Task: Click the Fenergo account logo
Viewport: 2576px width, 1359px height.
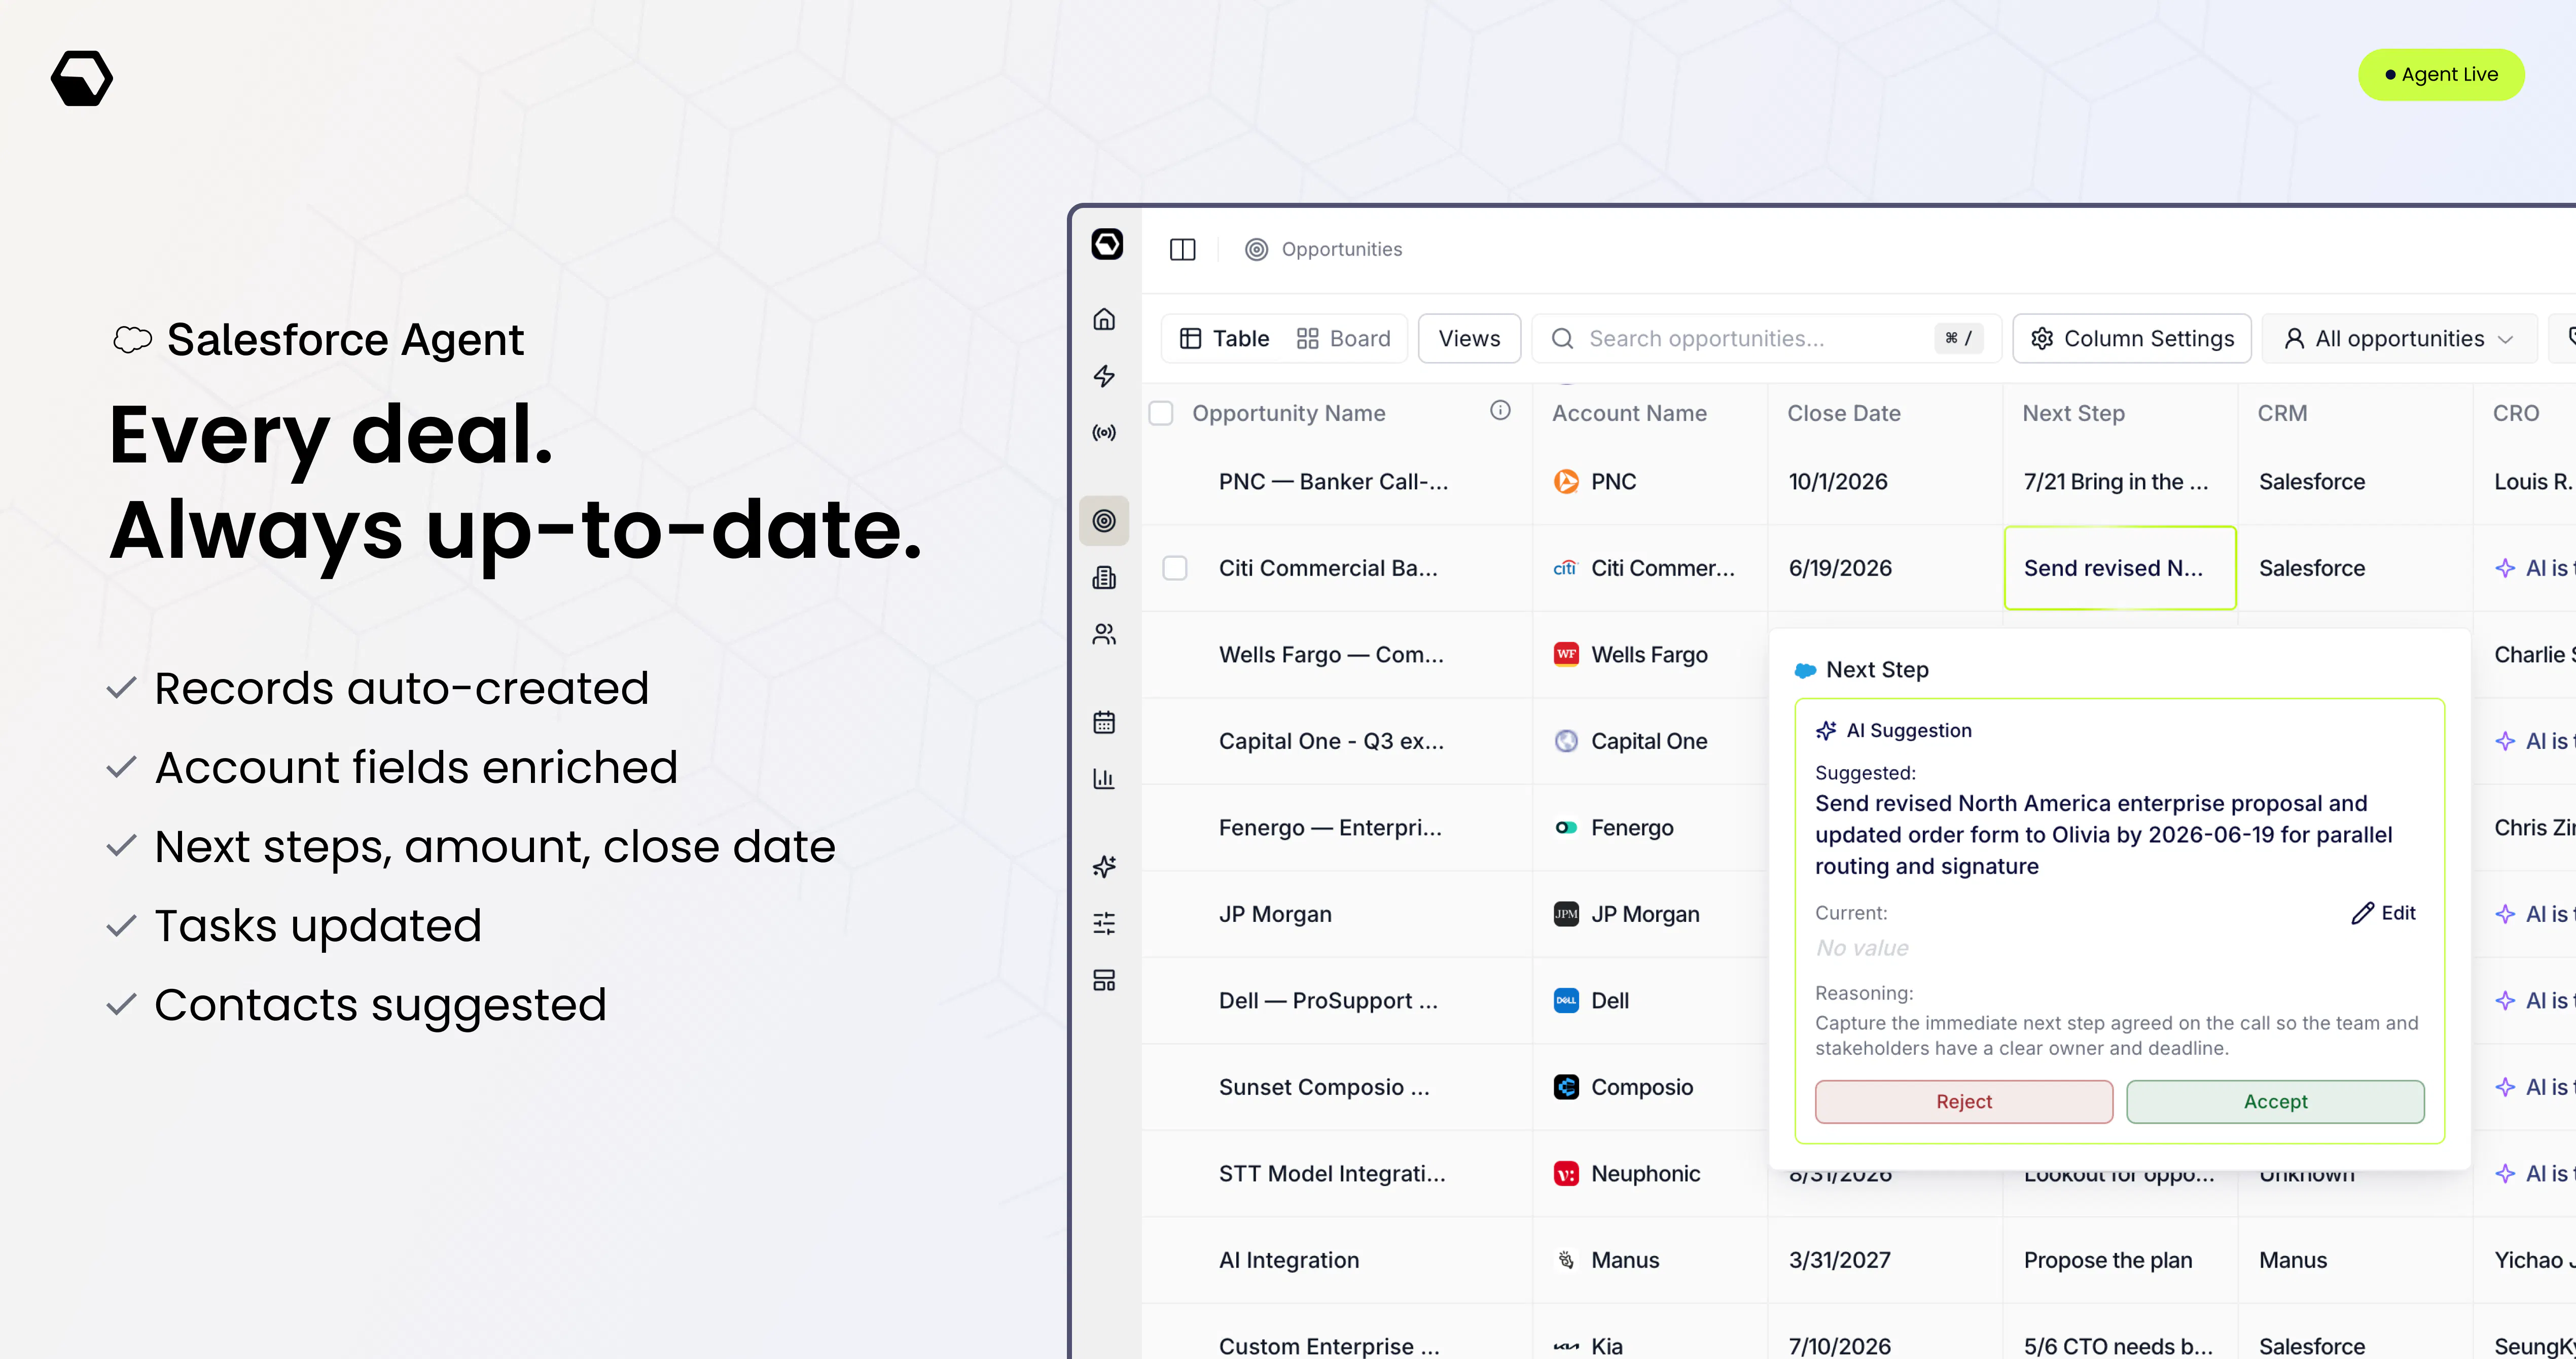Action: click(1566, 828)
